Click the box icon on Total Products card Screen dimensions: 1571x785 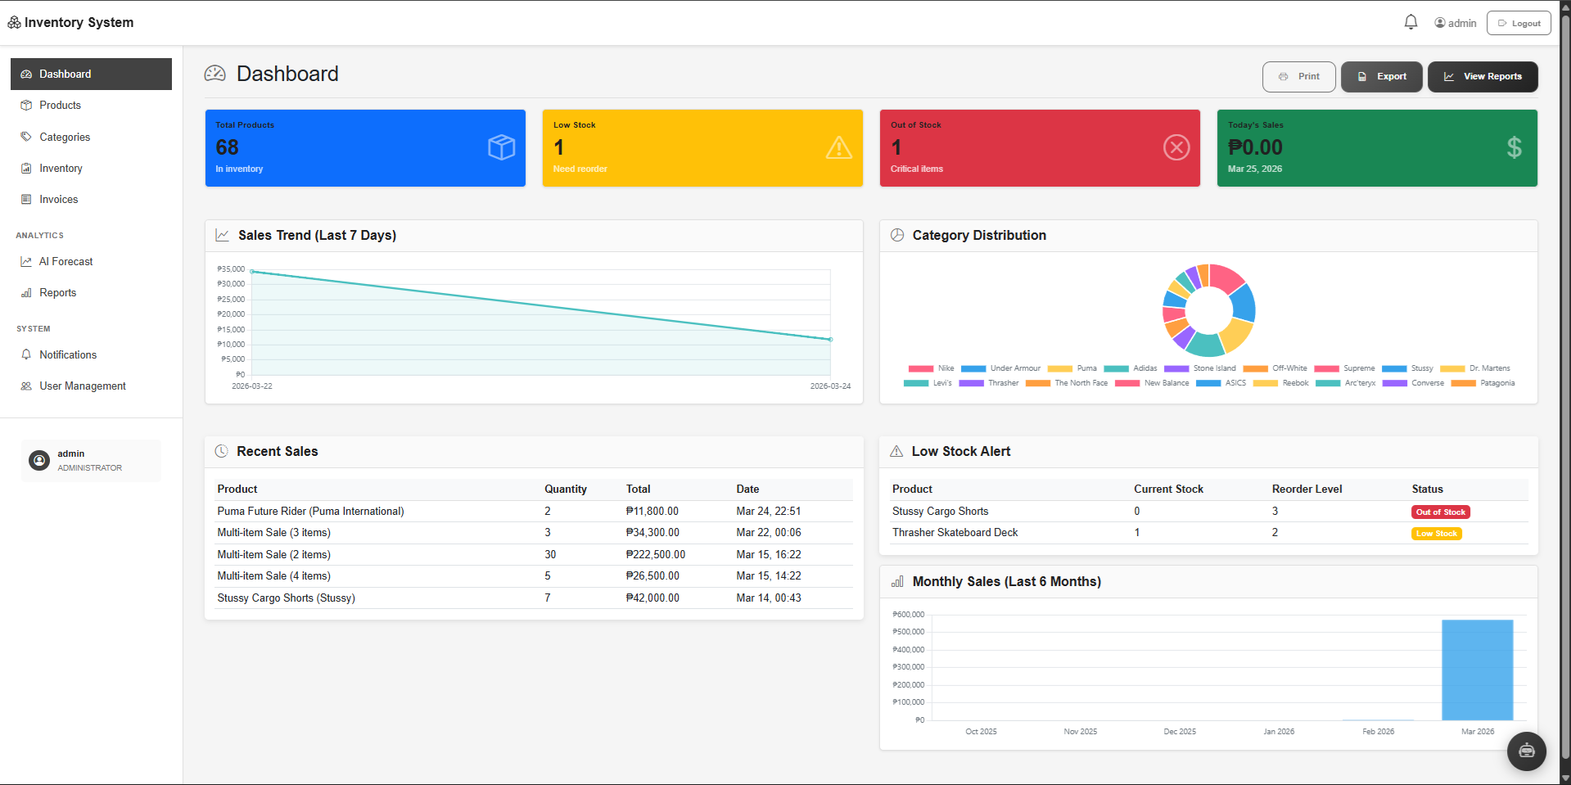(501, 147)
